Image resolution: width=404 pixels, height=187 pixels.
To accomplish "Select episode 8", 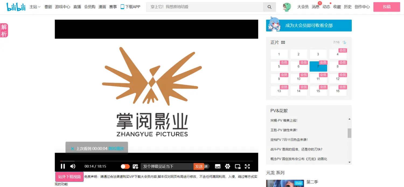I will [338, 66].
